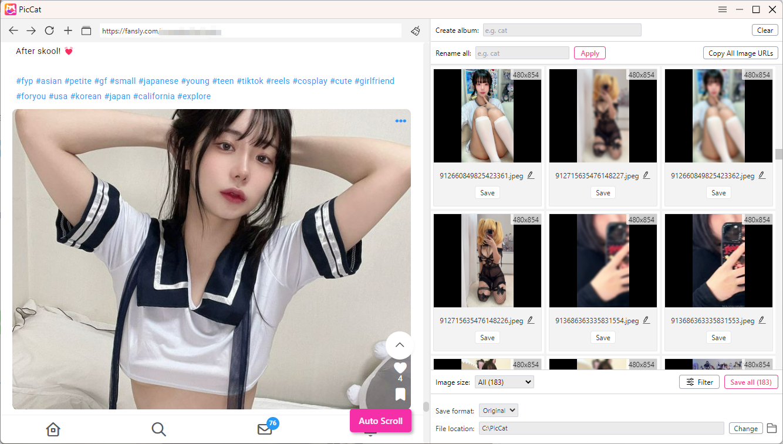Reload the current page
Viewport: 783px width, 444px height.
point(49,30)
